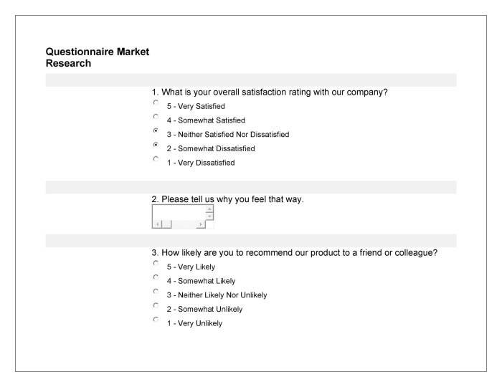Viewport: 502px width, 387px height.
Task: Click the text area's scroll down arrow
Action: tap(209, 216)
